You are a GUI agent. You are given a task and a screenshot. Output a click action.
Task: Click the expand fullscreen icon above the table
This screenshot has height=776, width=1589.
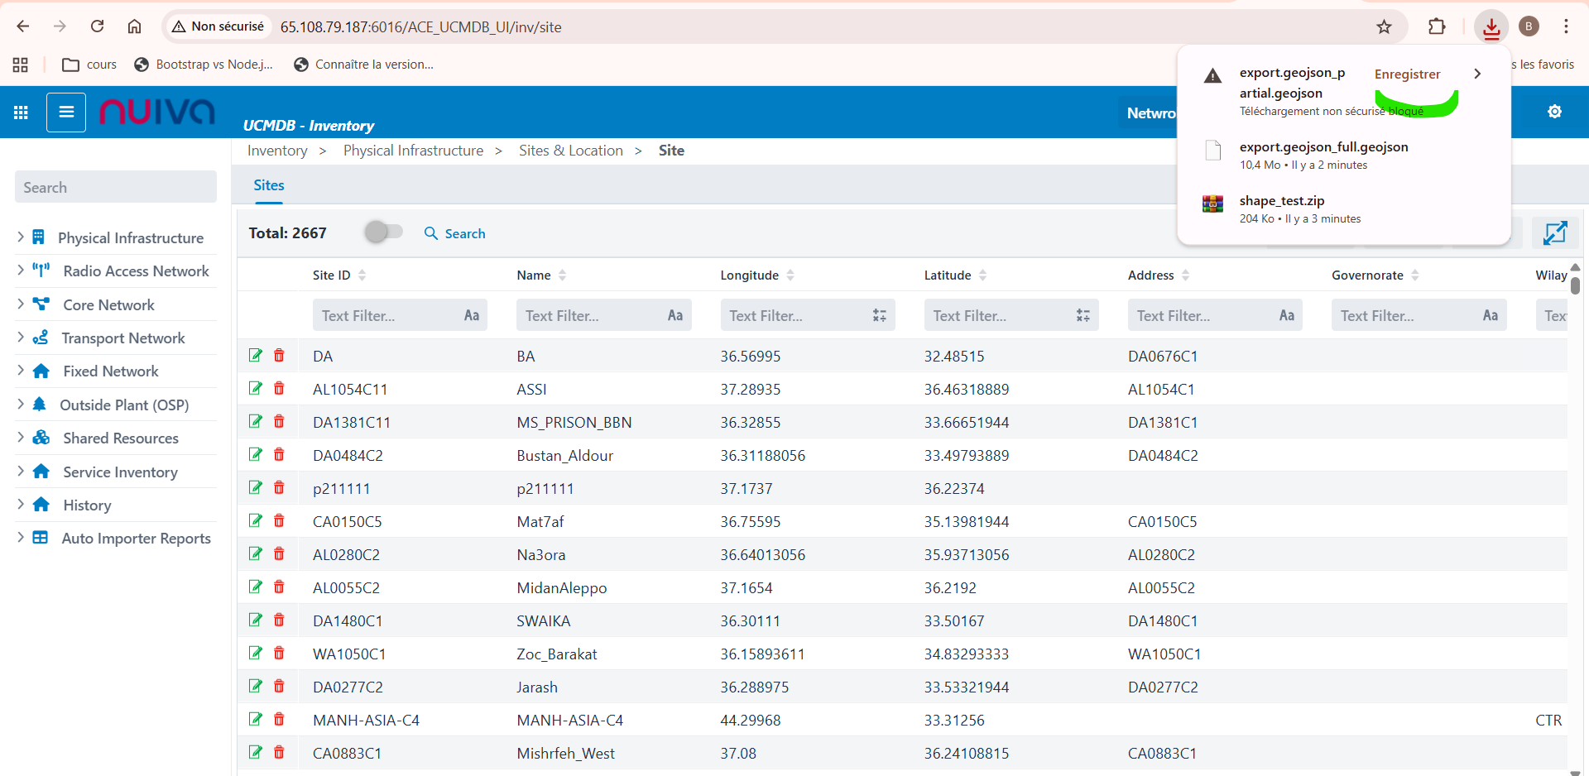(1554, 233)
